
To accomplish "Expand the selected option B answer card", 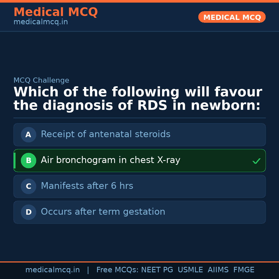I will 139,160.
